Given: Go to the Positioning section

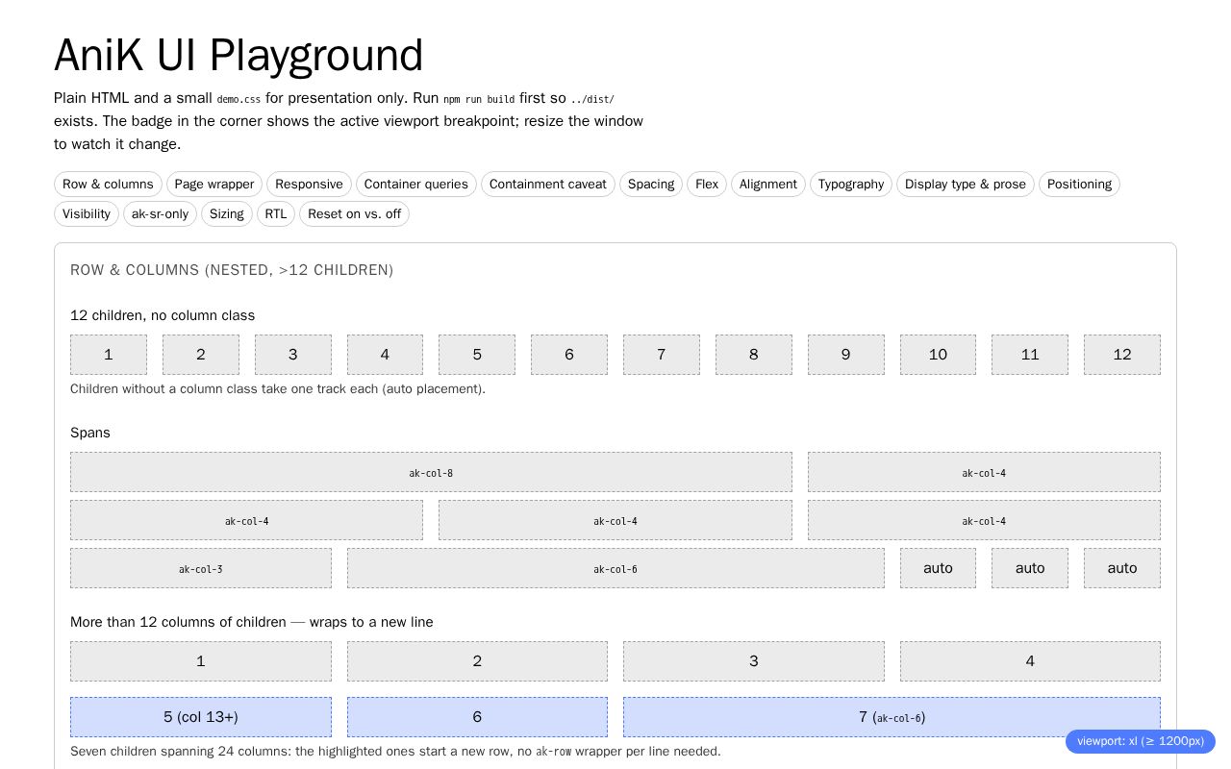Looking at the screenshot, I should (1079, 185).
